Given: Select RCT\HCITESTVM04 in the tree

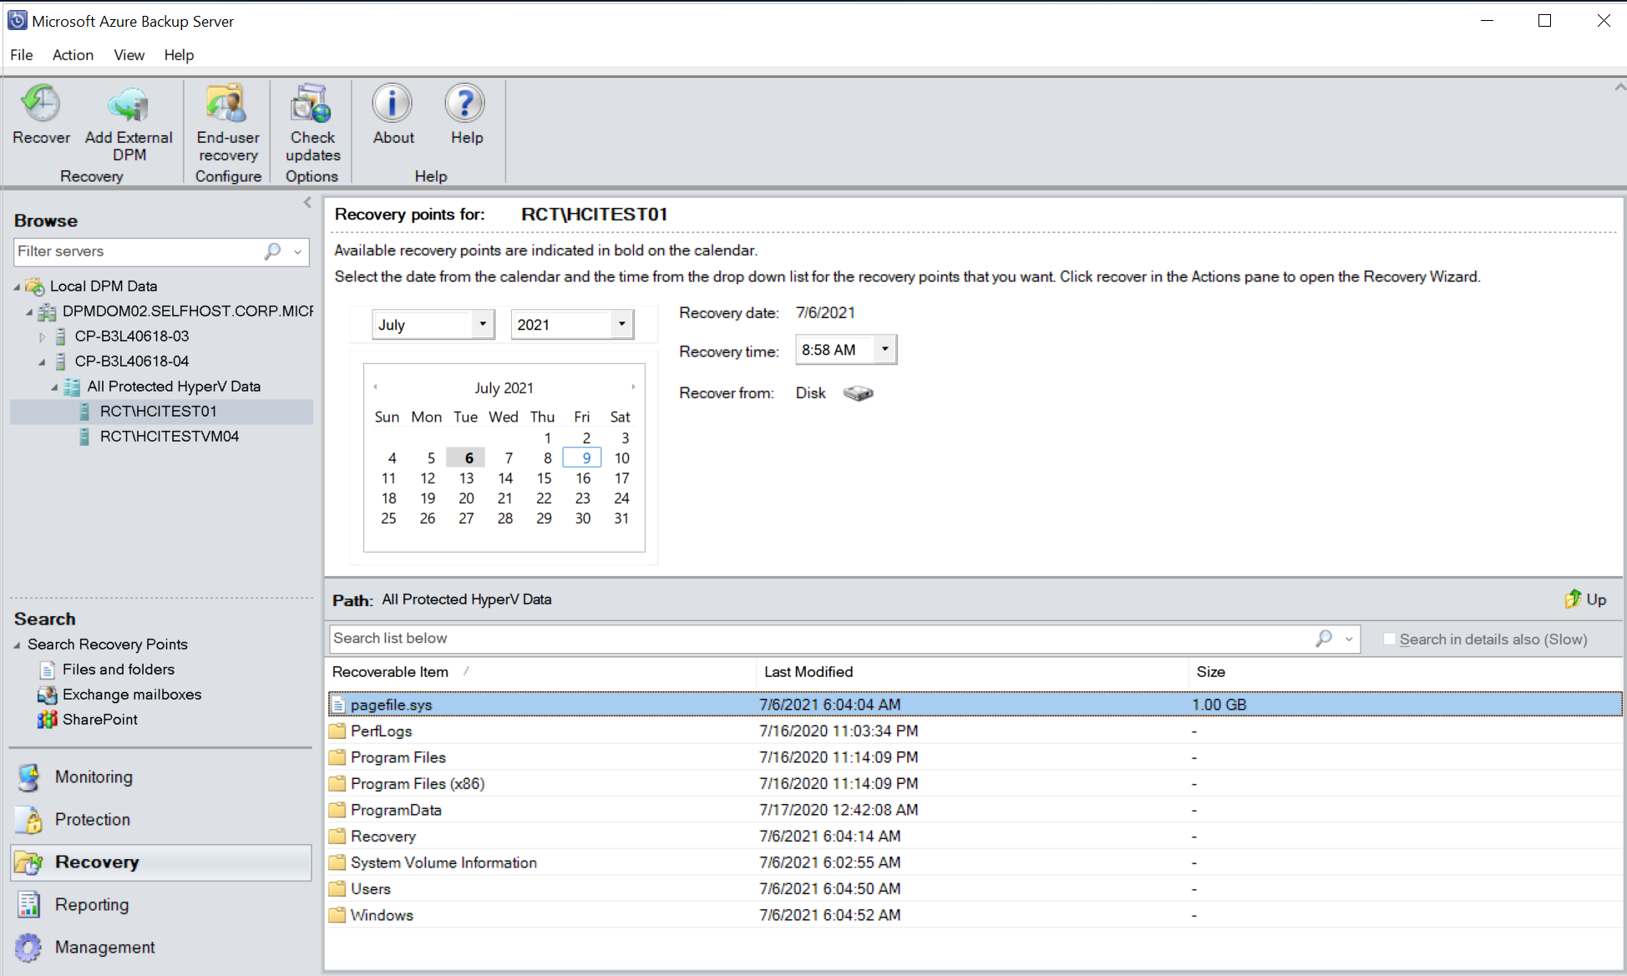Looking at the screenshot, I should tap(172, 434).
